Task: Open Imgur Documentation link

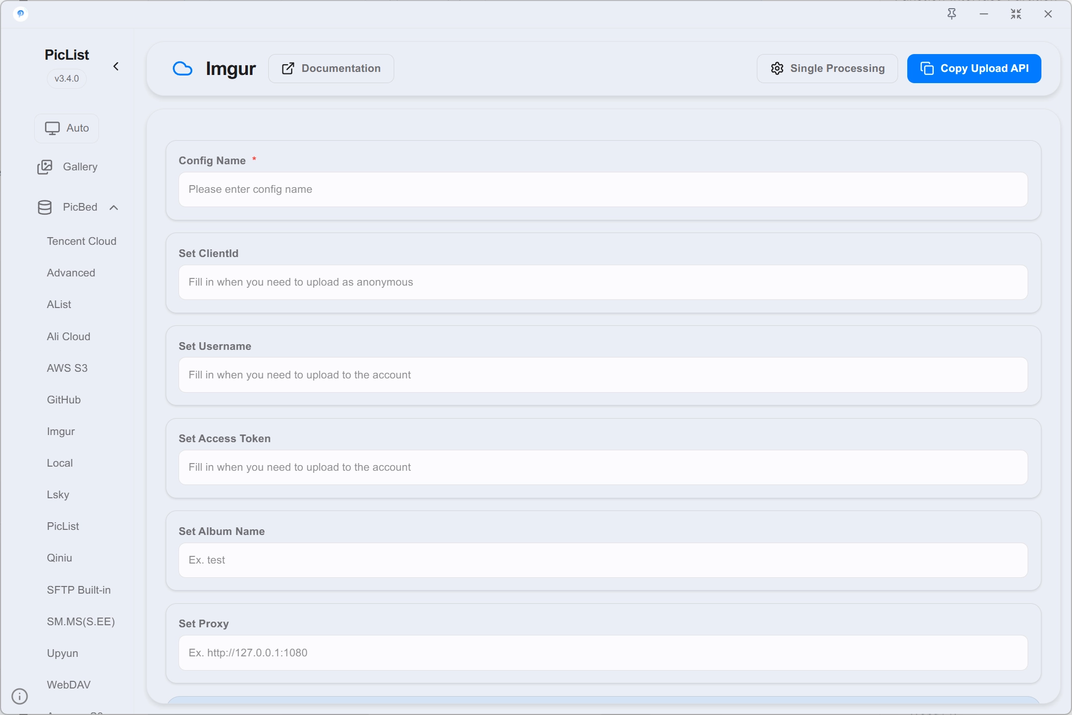Action: tap(331, 68)
